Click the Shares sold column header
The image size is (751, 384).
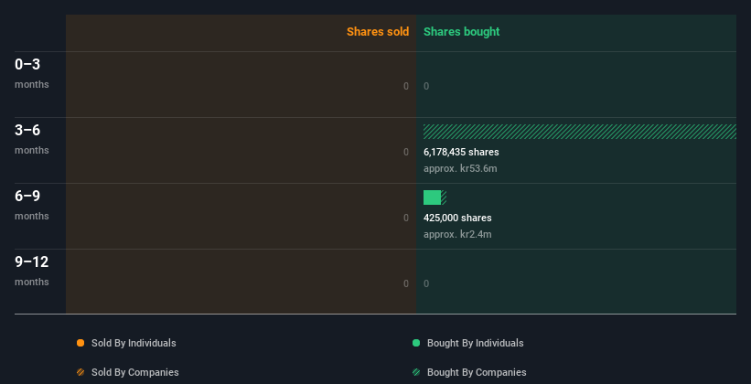click(x=378, y=32)
